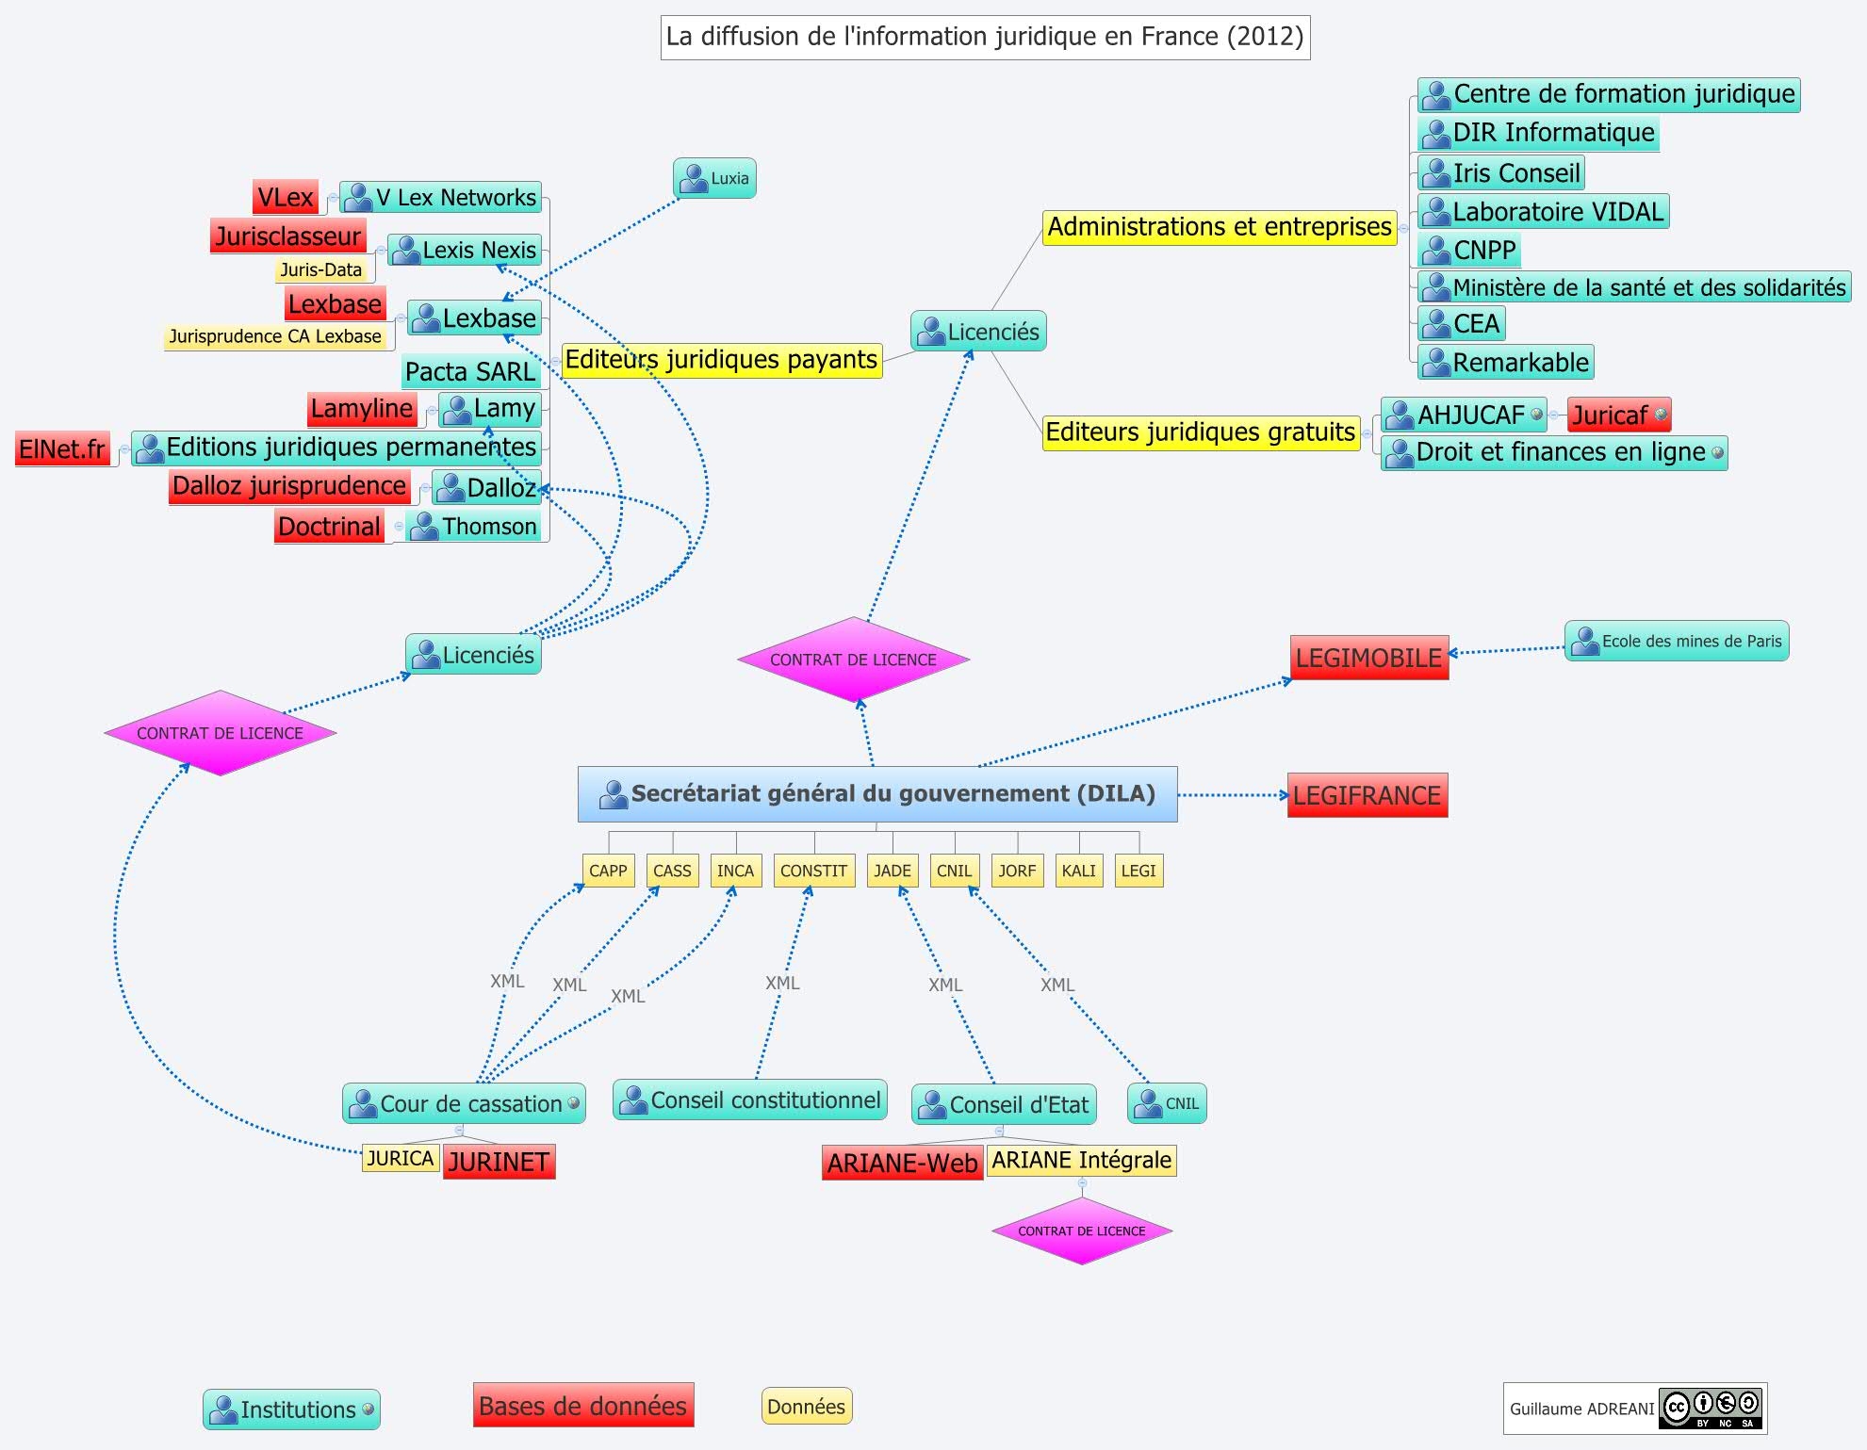Select the diagram title box at top
Image resolution: width=1867 pixels, height=1450 pixels.
click(x=985, y=37)
